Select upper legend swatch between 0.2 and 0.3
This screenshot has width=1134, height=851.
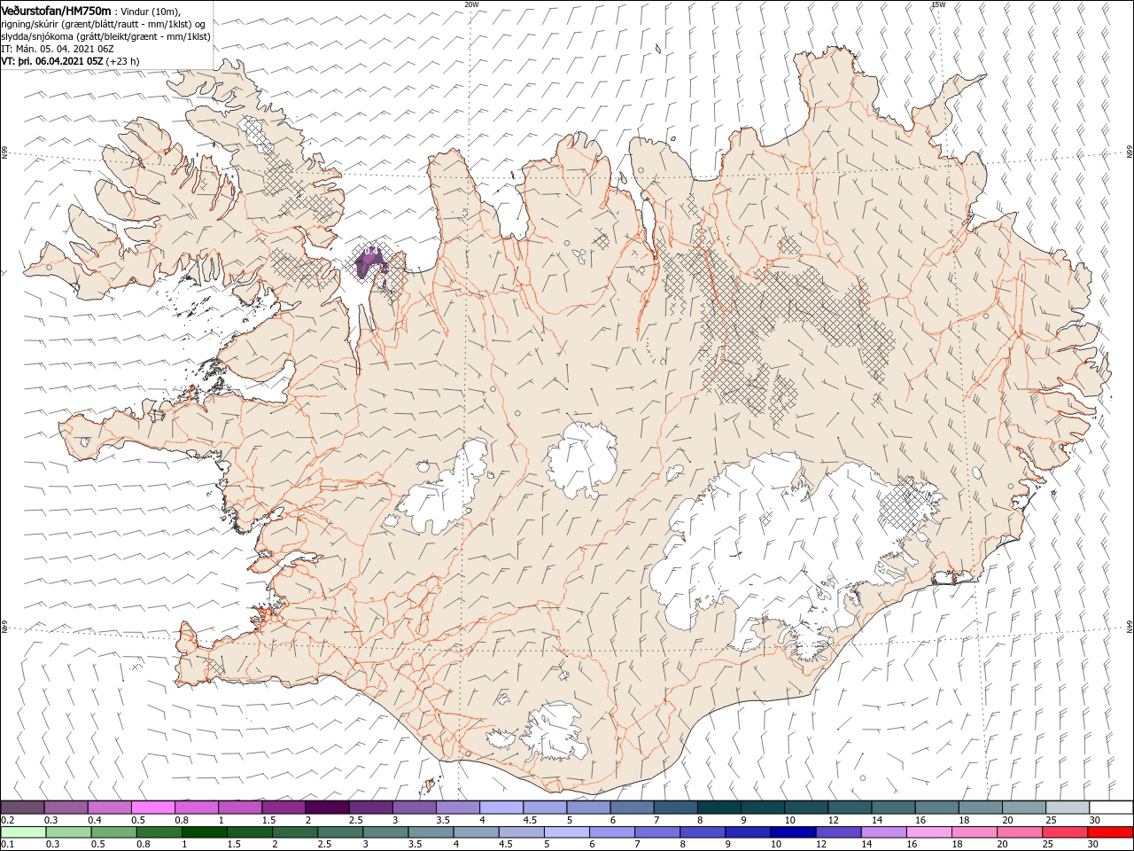[x=22, y=808]
